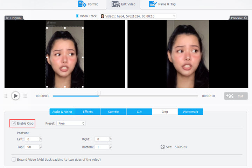Screen dimensions: 252x168
Task: Click the video thumbnail icon in track selector
Action: (x=102, y=16)
